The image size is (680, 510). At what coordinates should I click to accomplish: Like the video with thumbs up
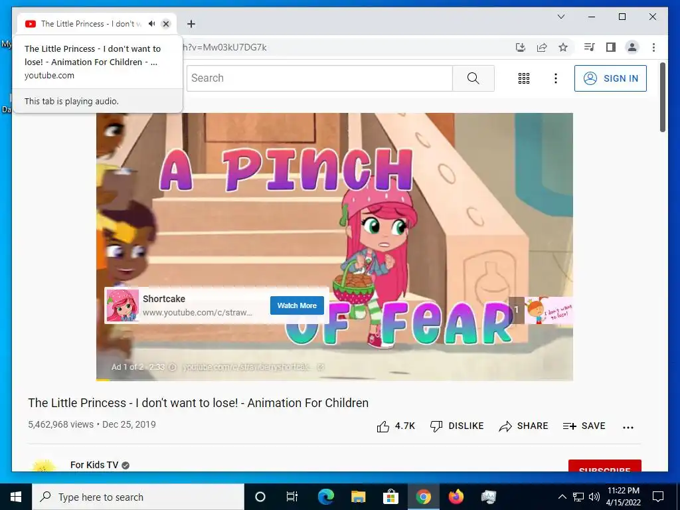(396, 426)
